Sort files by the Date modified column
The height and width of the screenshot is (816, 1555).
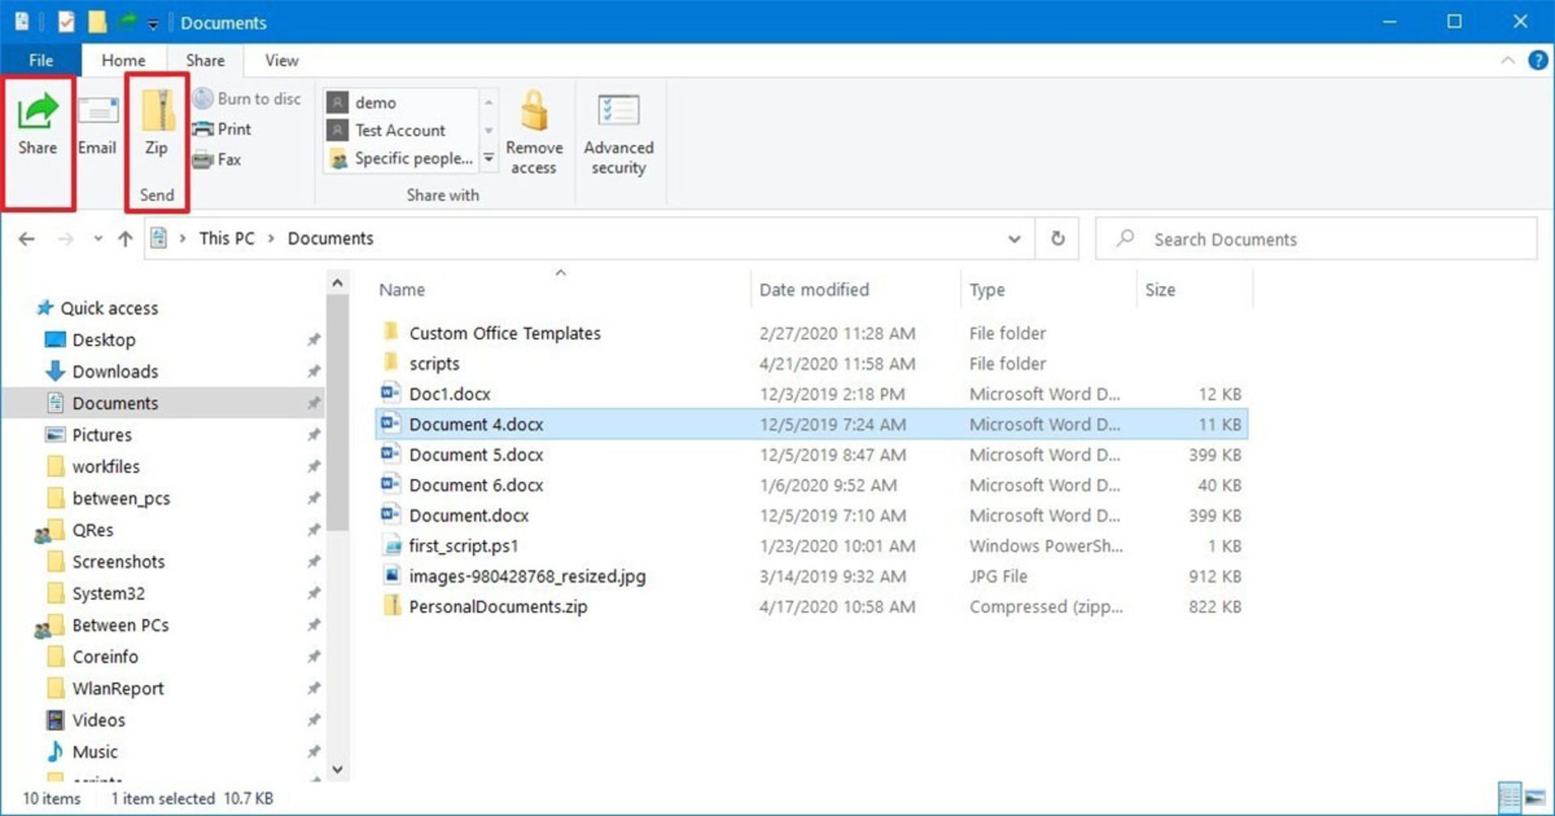point(814,290)
